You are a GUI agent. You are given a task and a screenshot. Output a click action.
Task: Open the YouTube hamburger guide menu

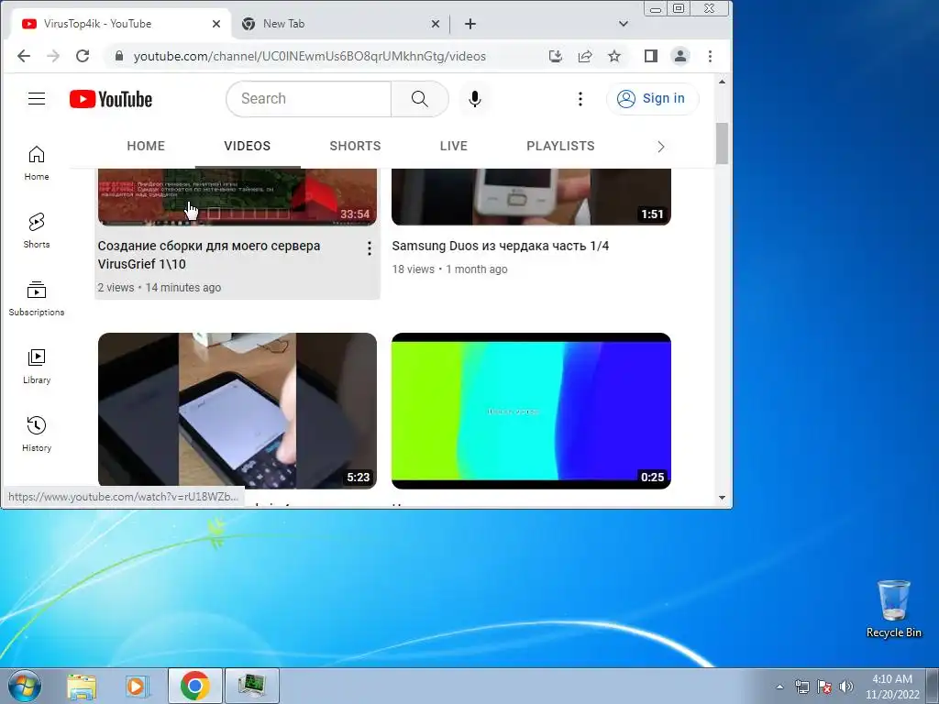click(x=37, y=99)
